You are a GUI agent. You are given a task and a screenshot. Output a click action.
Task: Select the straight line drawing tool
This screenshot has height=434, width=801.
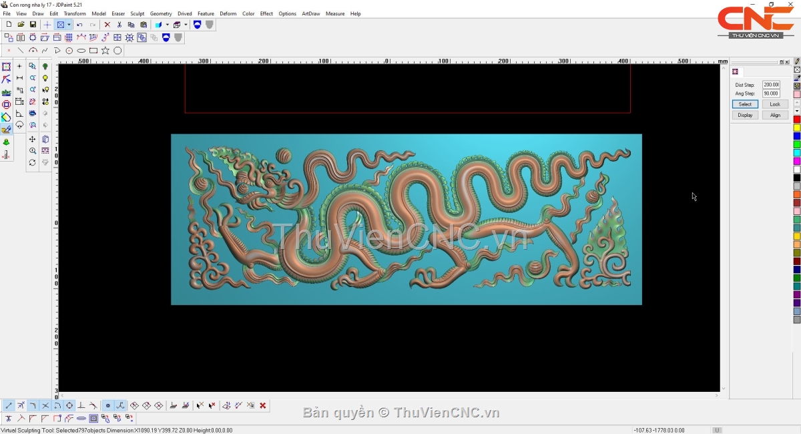(21, 51)
